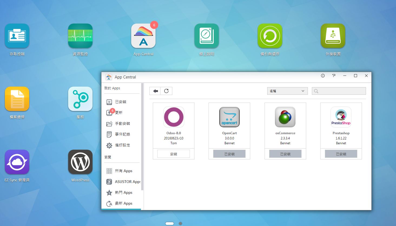Click App Central logo in window title bar
The image size is (396, 226).
coord(108,77)
